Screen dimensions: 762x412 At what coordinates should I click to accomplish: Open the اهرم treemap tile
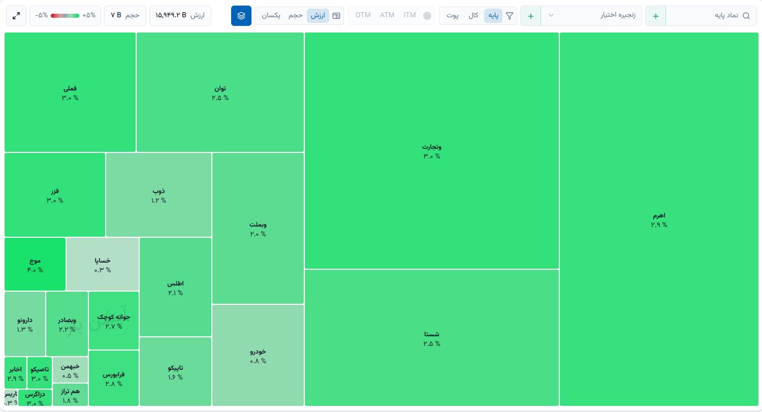pos(659,219)
